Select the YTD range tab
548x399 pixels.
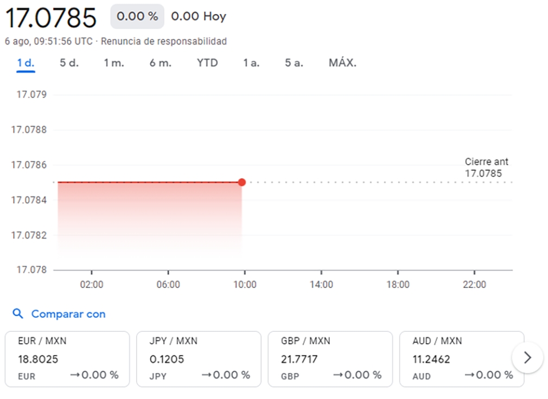tap(207, 63)
